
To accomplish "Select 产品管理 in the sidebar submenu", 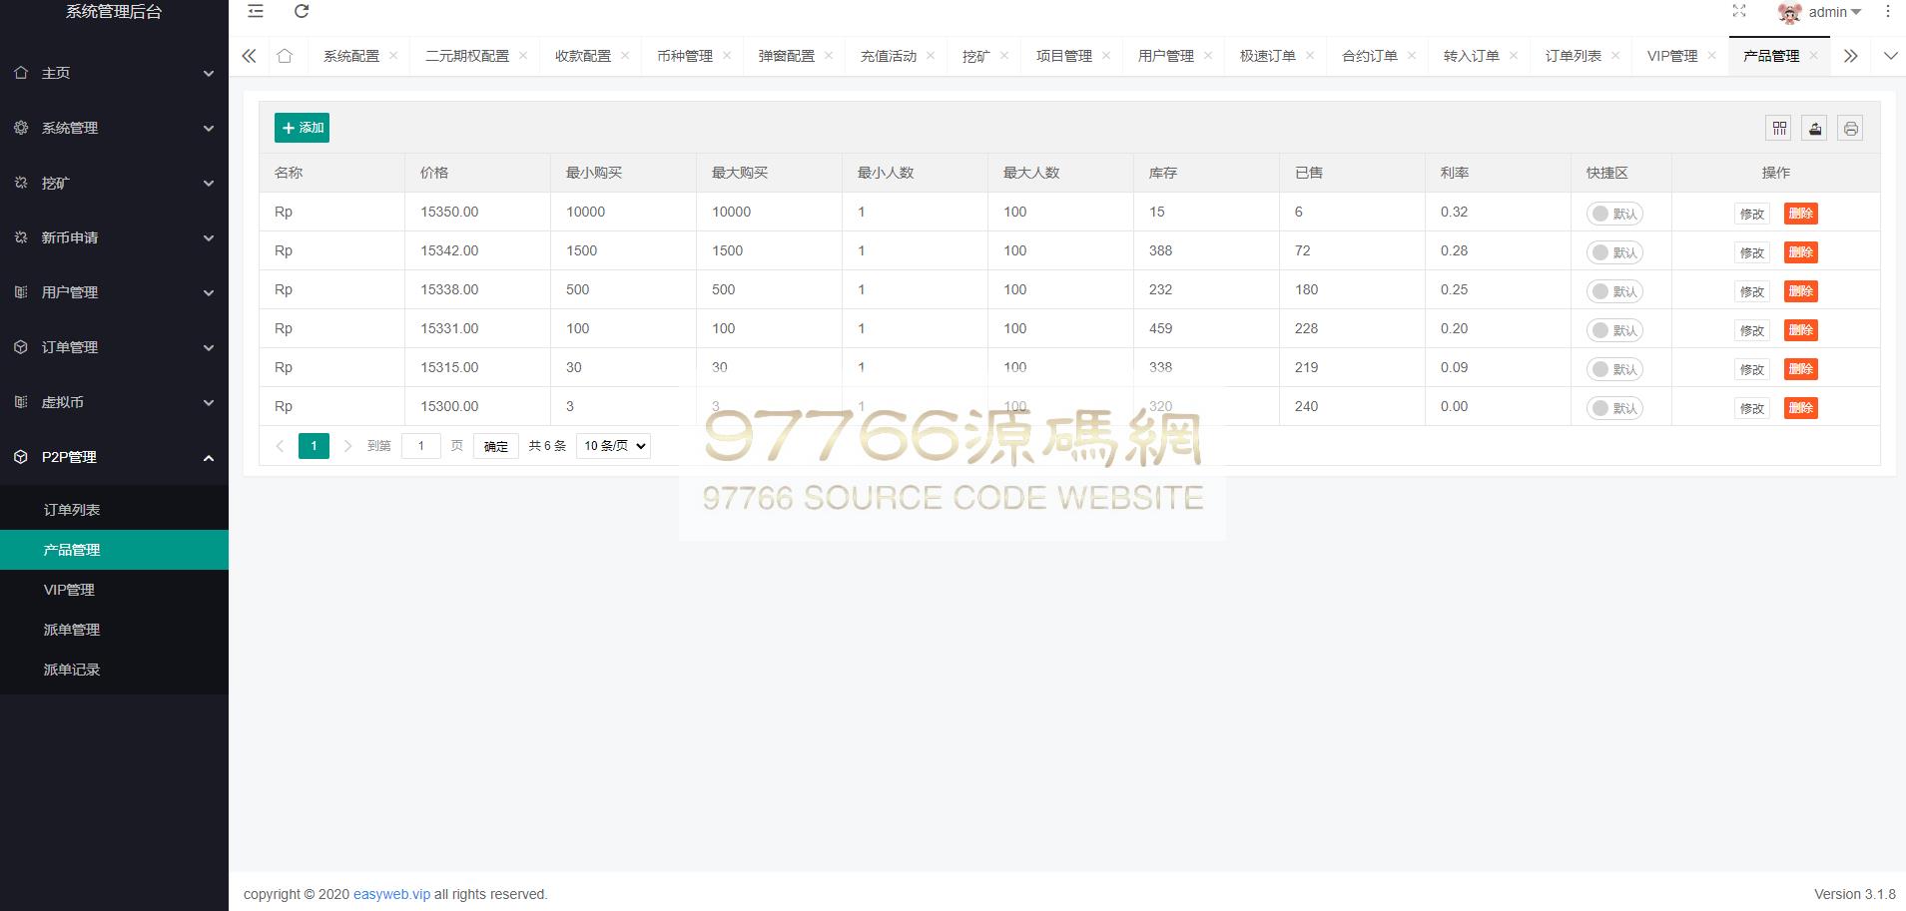I will click(x=114, y=550).
